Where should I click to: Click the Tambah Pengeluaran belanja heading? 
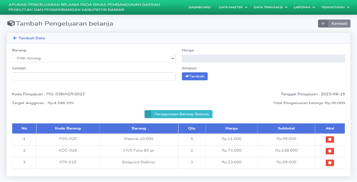click(x=64, y=23)
